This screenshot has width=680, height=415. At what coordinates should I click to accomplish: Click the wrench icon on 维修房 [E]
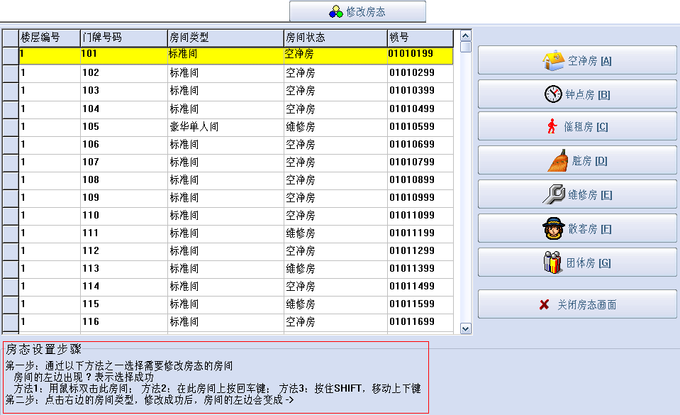click(553, 194)
